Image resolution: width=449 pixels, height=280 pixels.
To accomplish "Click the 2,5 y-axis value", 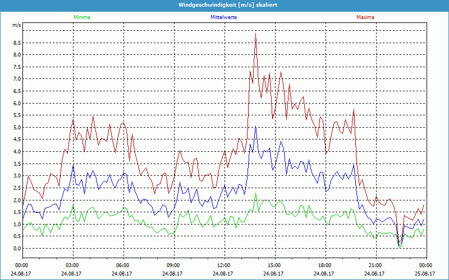I will (x=17, y=188).
